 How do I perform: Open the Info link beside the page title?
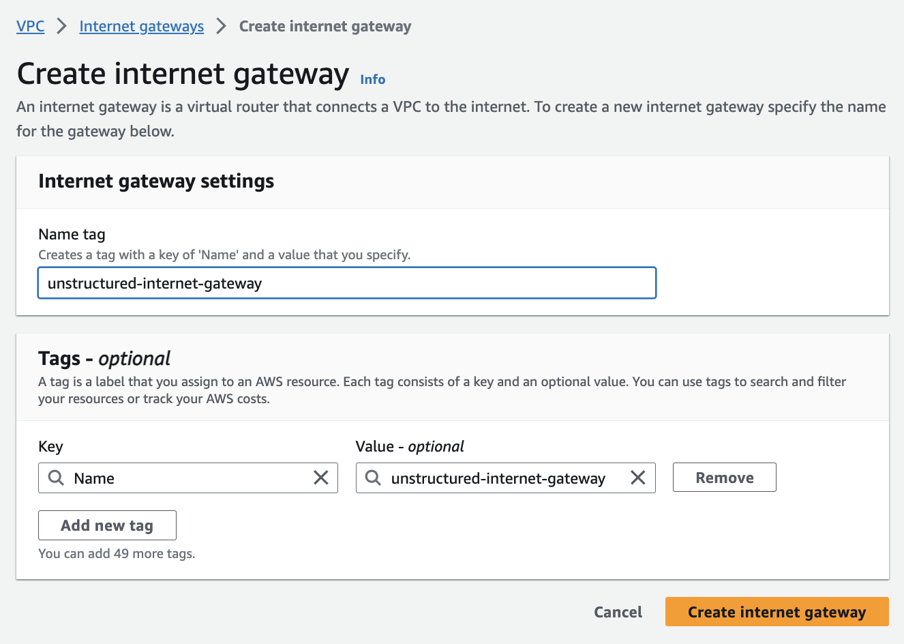372,78
